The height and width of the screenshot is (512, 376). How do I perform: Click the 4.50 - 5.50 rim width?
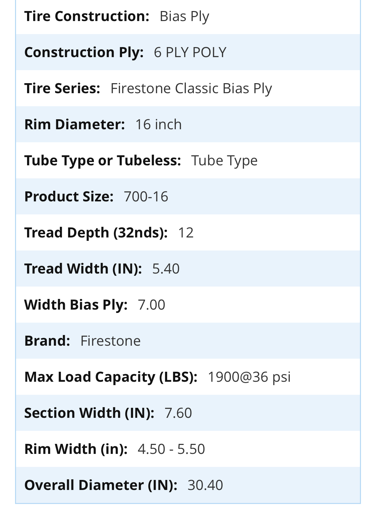[x=171, y=449]
